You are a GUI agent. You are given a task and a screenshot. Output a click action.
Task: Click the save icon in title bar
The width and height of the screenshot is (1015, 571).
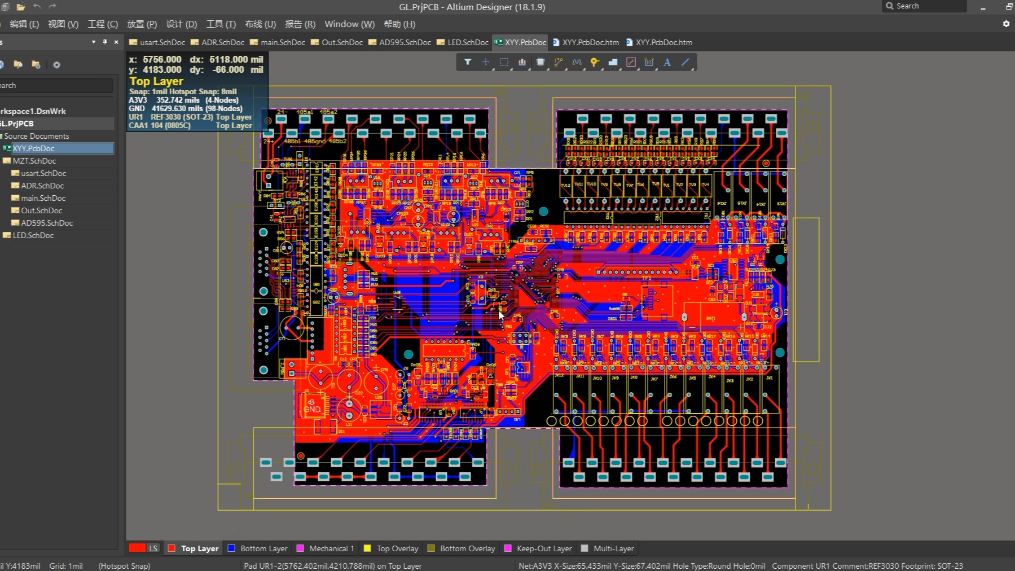[x=5, y=7]
